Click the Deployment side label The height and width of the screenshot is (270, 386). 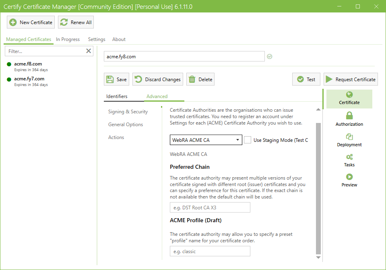tap(349, 145)
